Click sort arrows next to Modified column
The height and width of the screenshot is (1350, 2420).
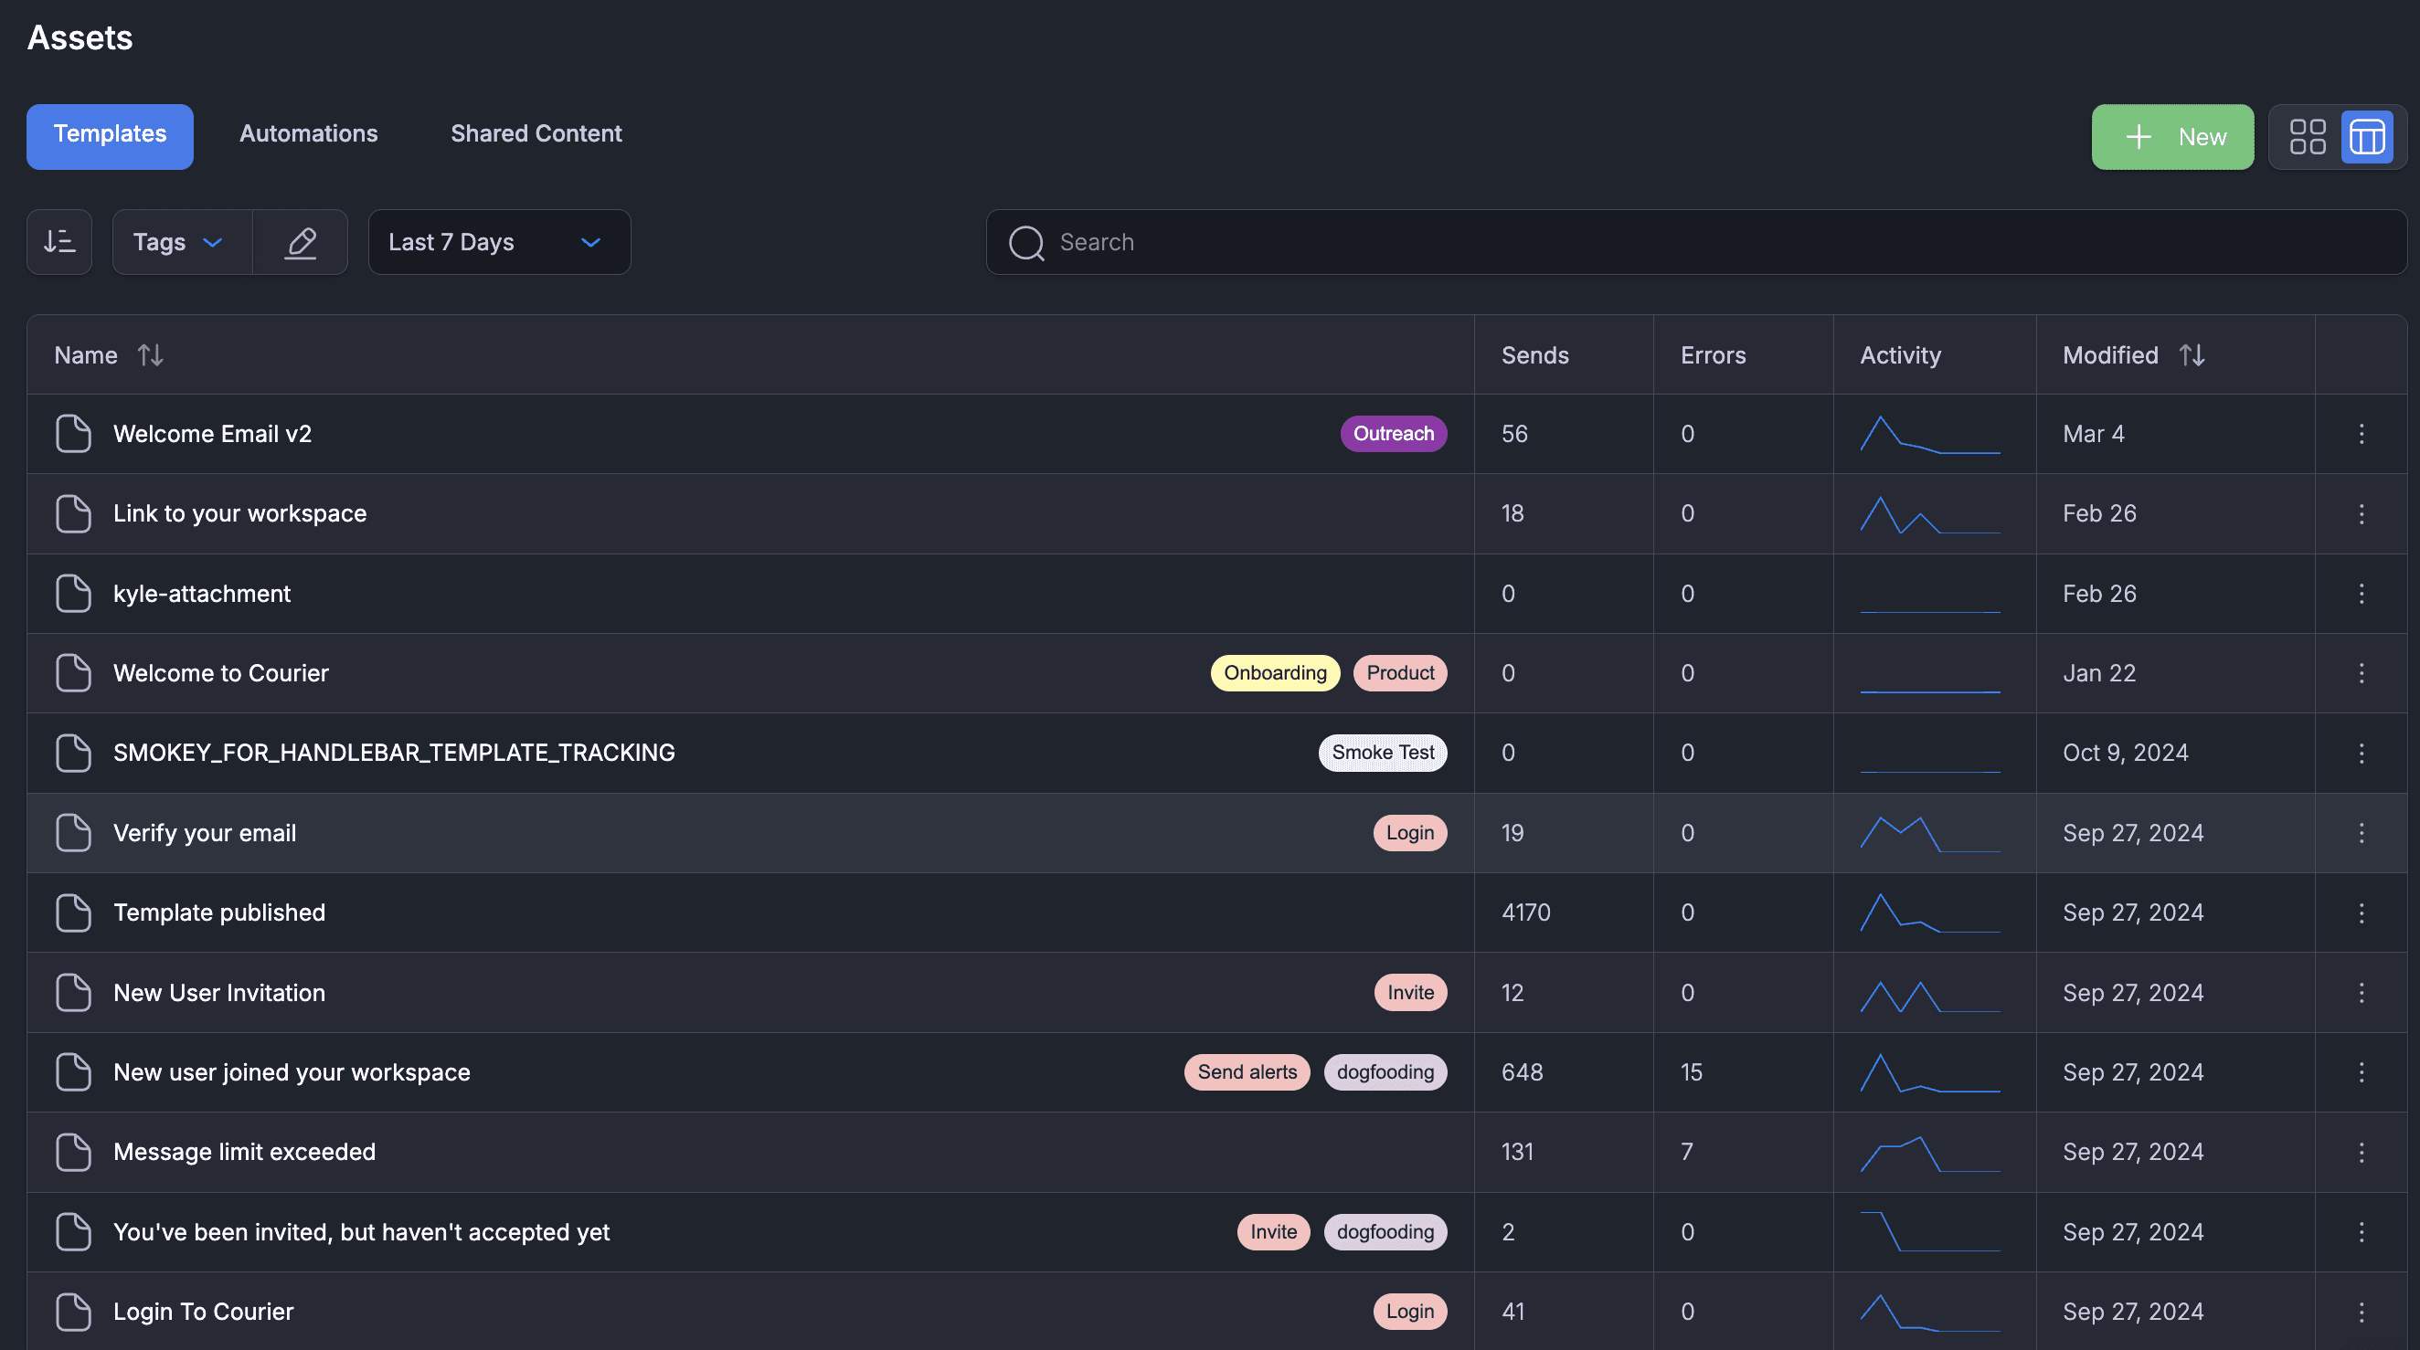coord(2192,355)
